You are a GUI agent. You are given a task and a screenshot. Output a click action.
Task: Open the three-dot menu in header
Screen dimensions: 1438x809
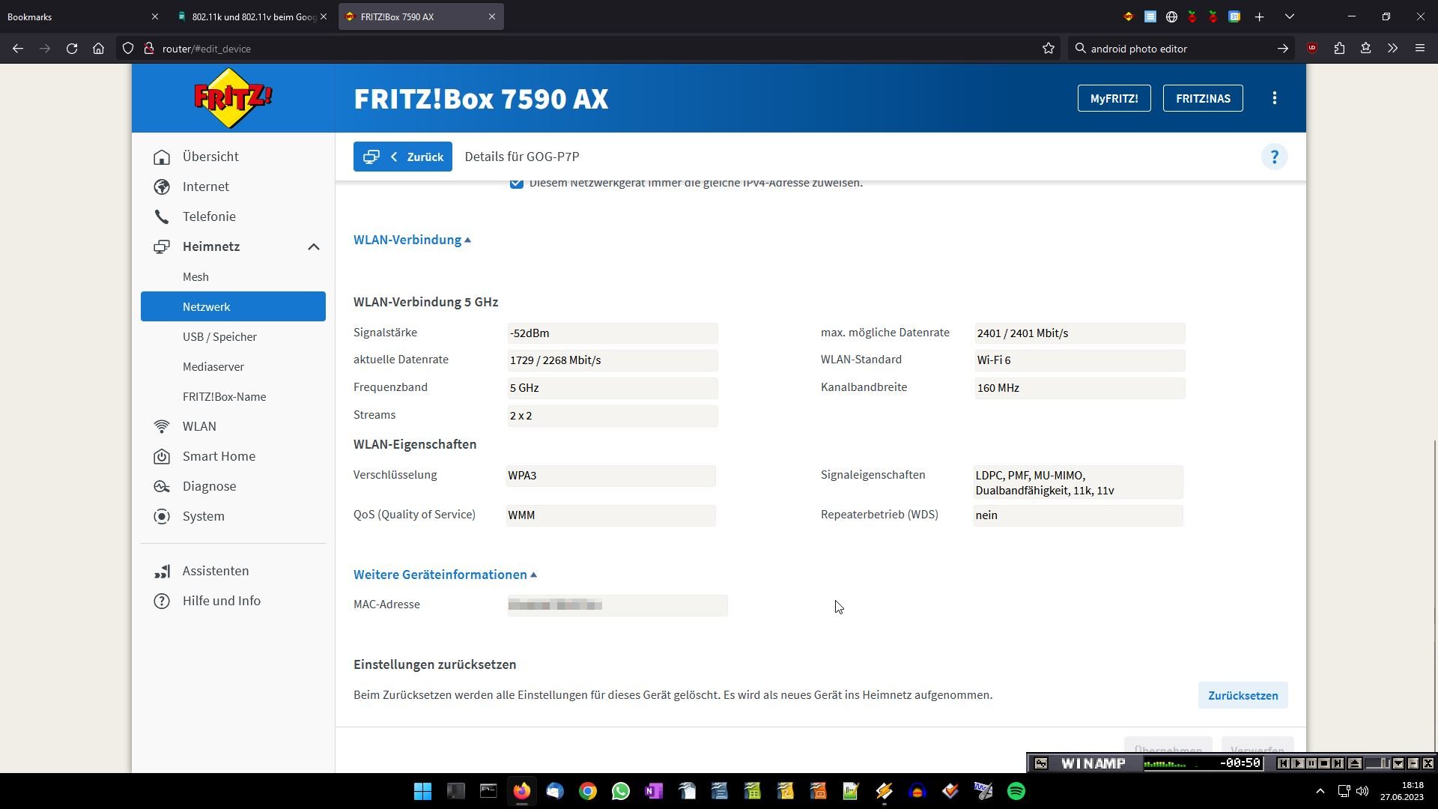(x=1274, y=98)
